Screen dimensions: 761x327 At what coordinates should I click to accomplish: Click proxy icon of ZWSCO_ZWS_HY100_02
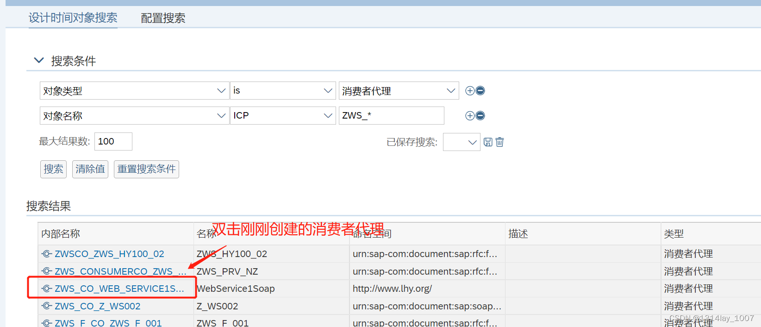(47, 254)
